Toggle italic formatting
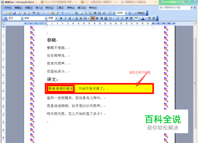The width and height of the screenshot is (198, 143). (65, 18)
